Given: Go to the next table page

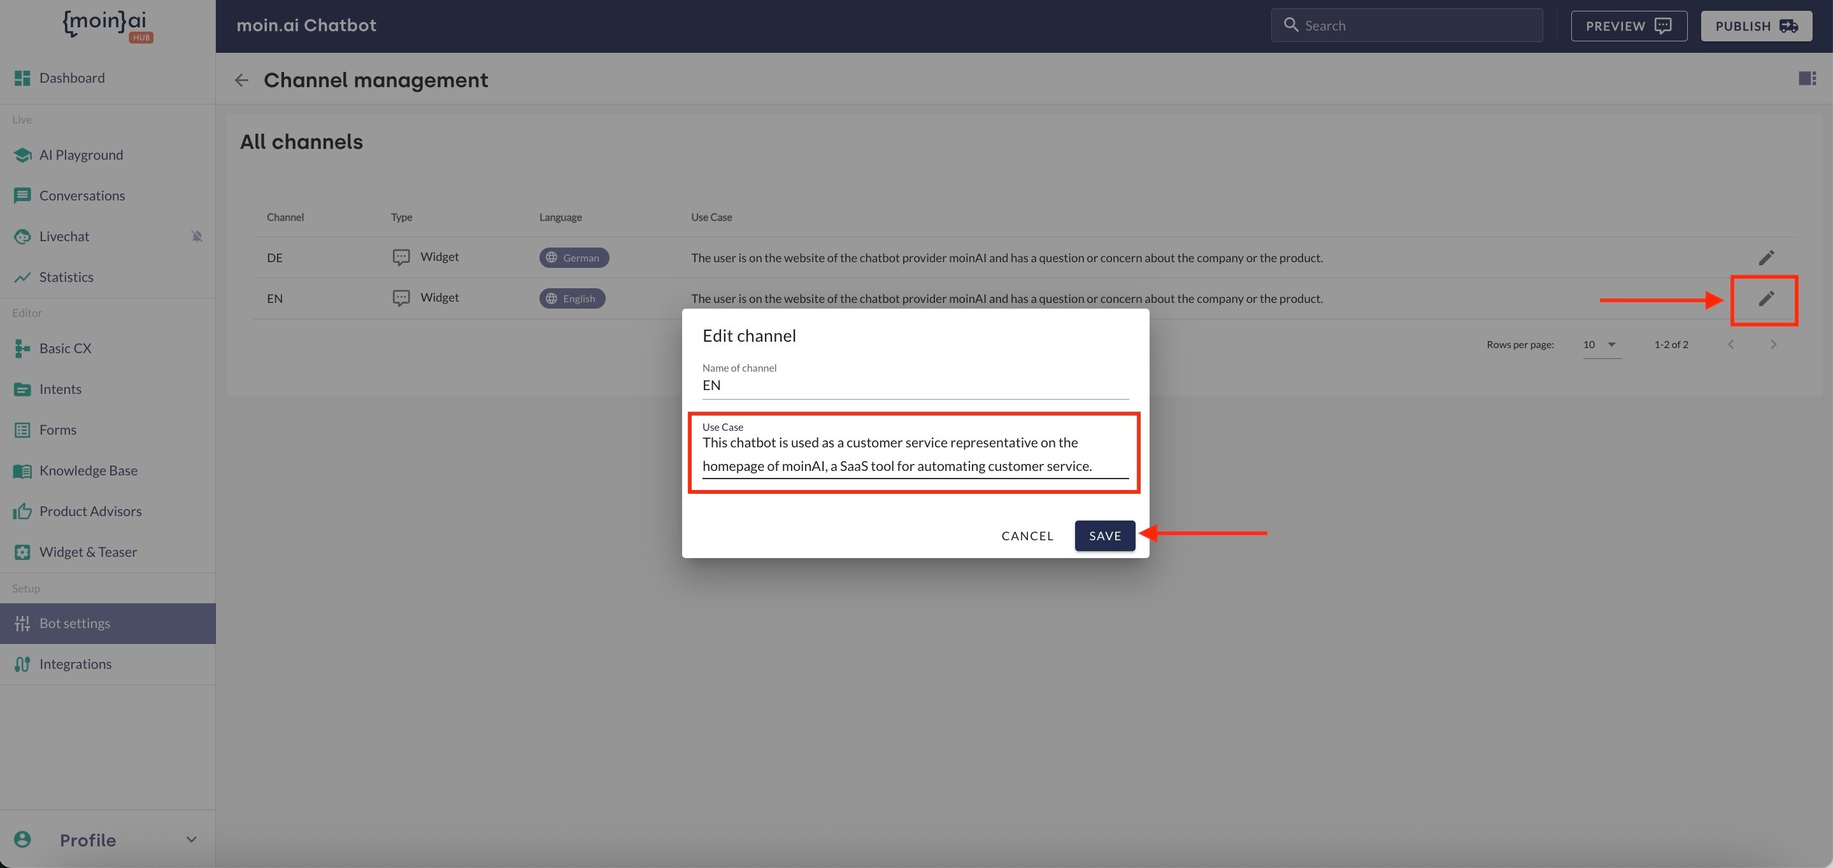Looking at the screenshot, I should [x=1773, y=345].
